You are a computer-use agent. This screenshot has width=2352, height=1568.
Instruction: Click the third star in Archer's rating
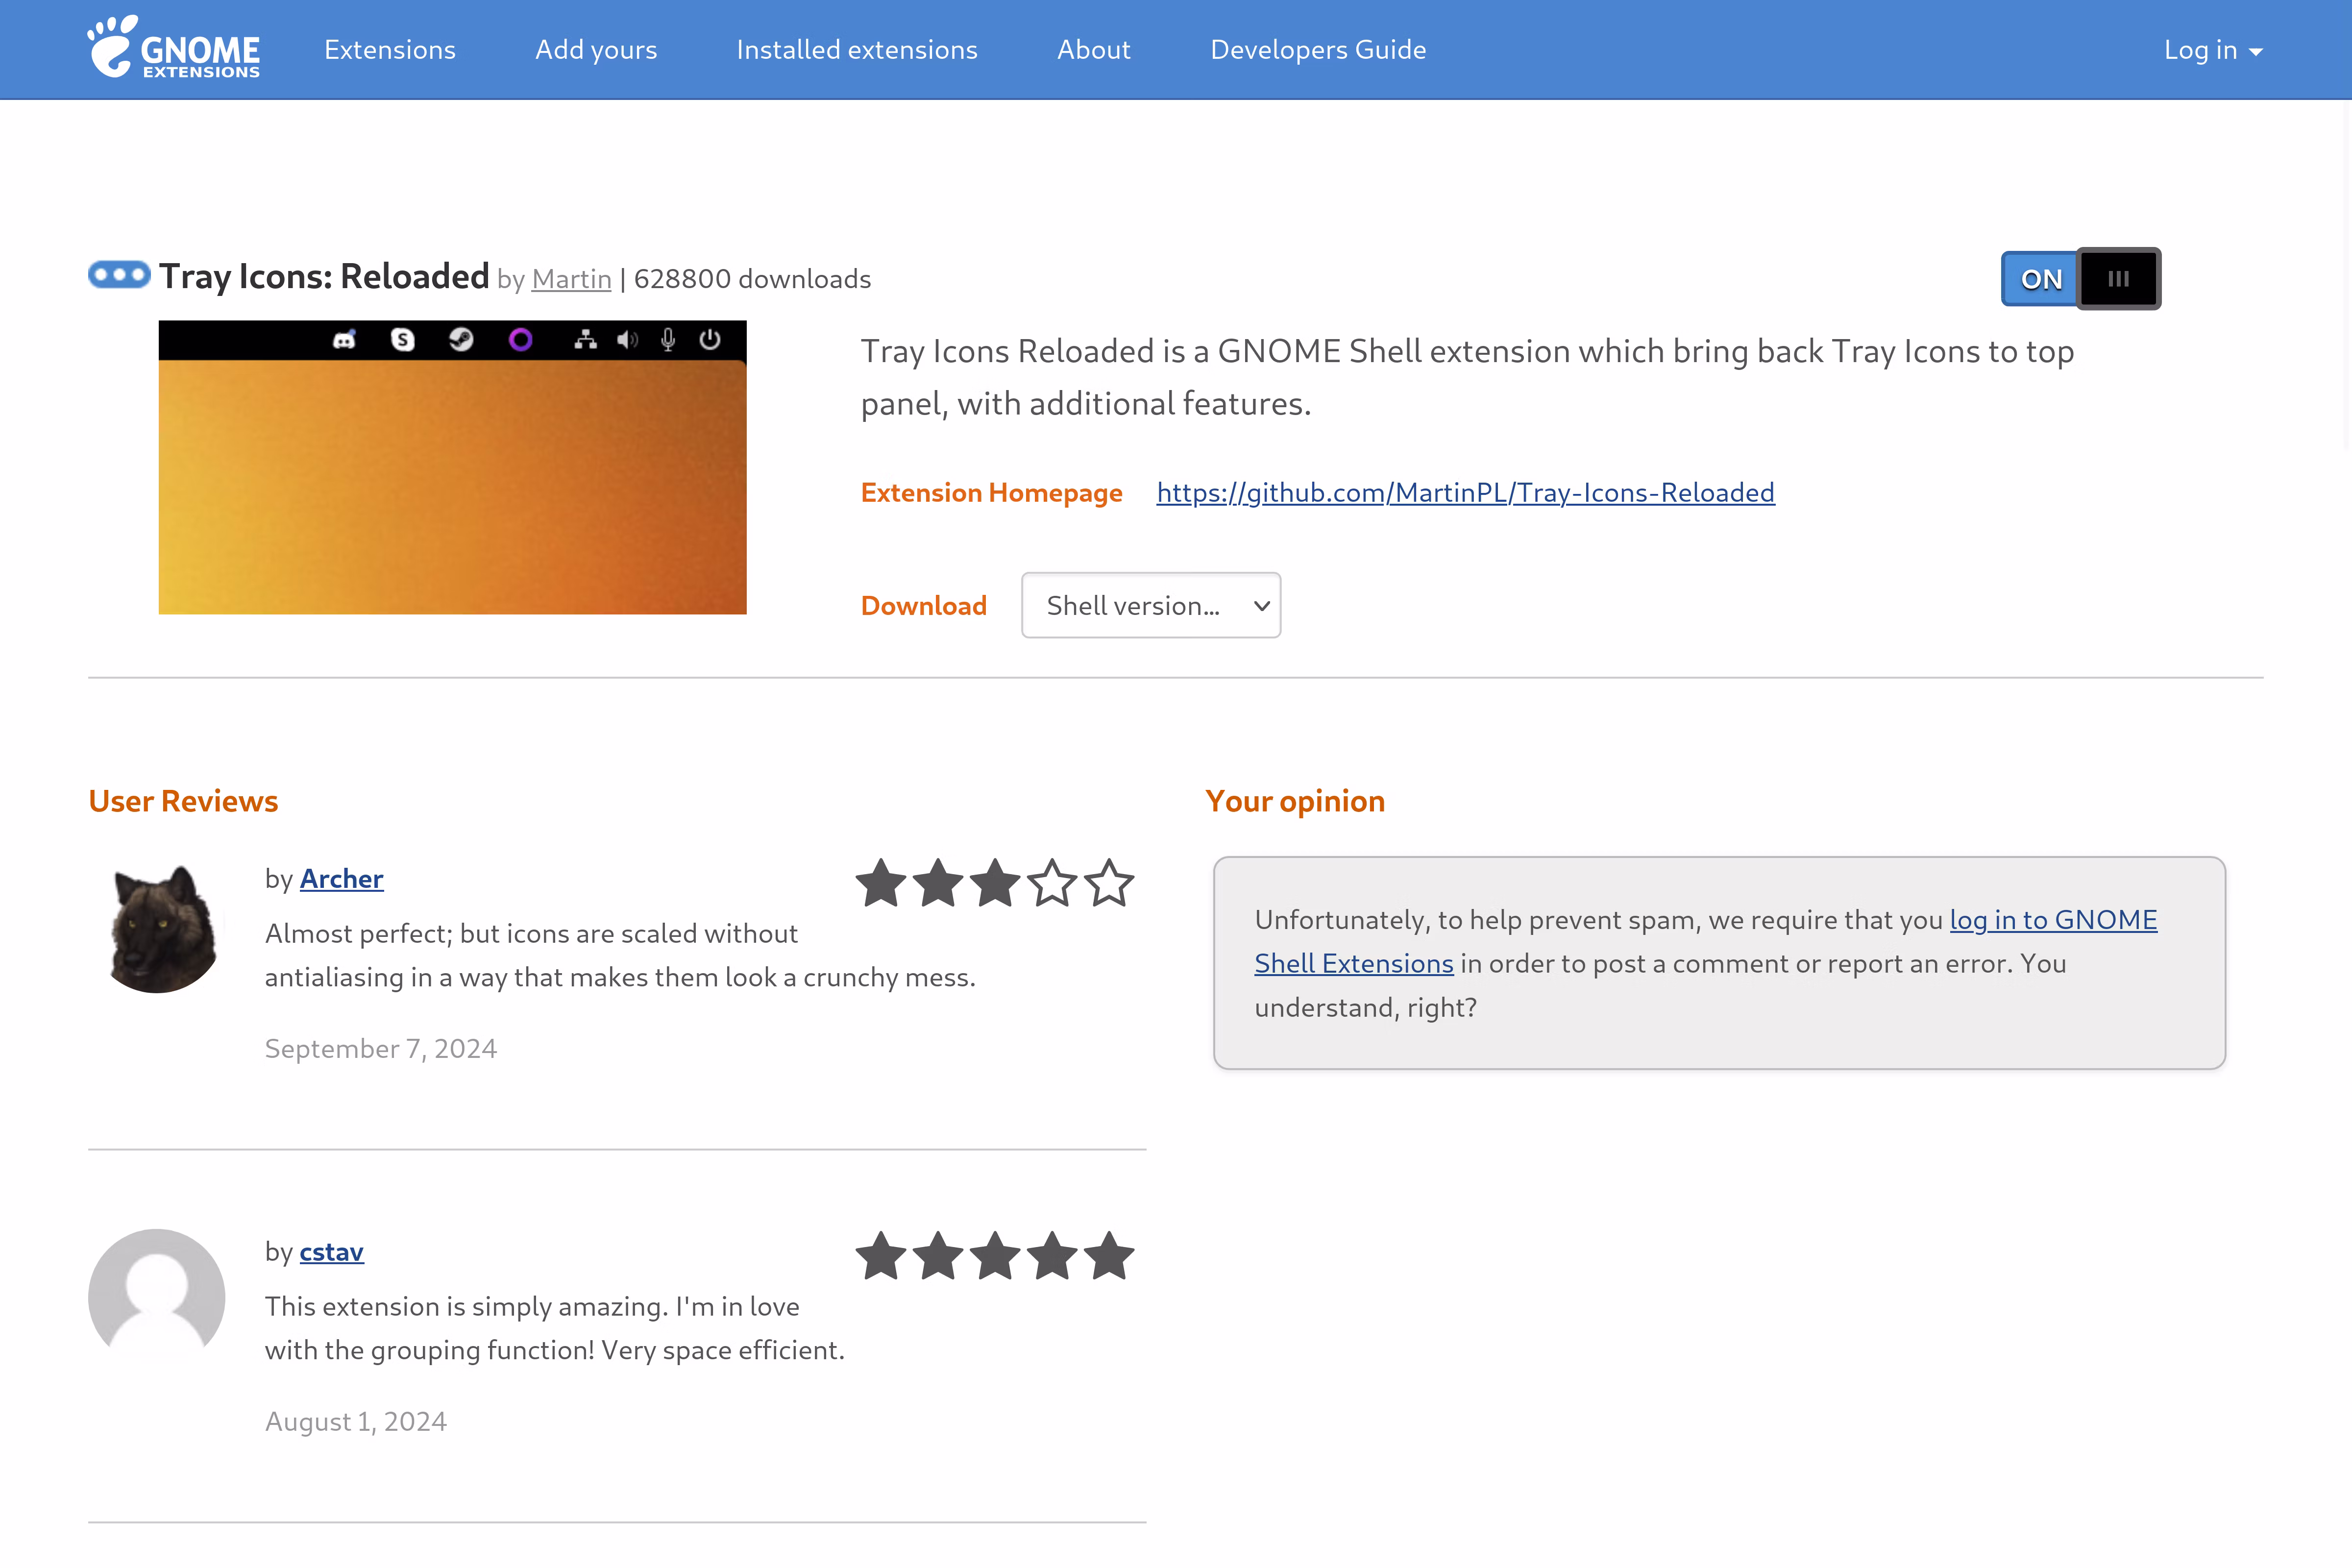click(x=995, y=884)
